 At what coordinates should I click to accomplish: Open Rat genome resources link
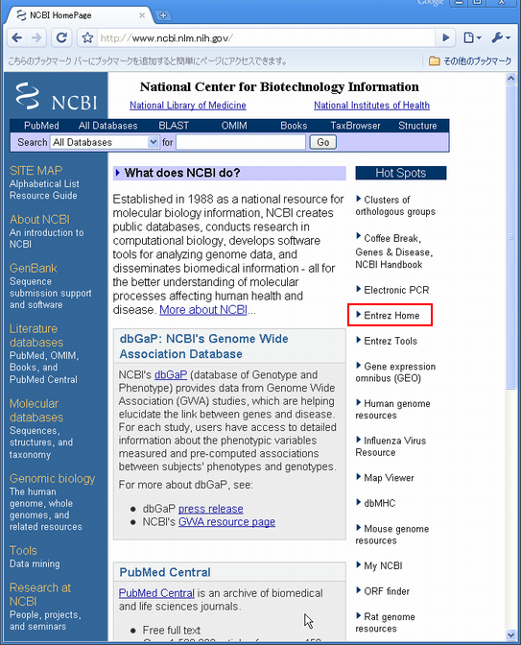click(386, 622)
